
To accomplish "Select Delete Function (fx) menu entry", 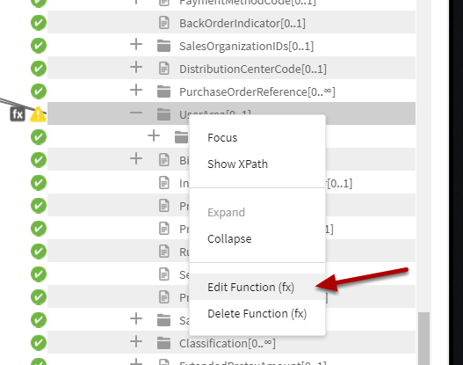I will click(x=257, y=314).
